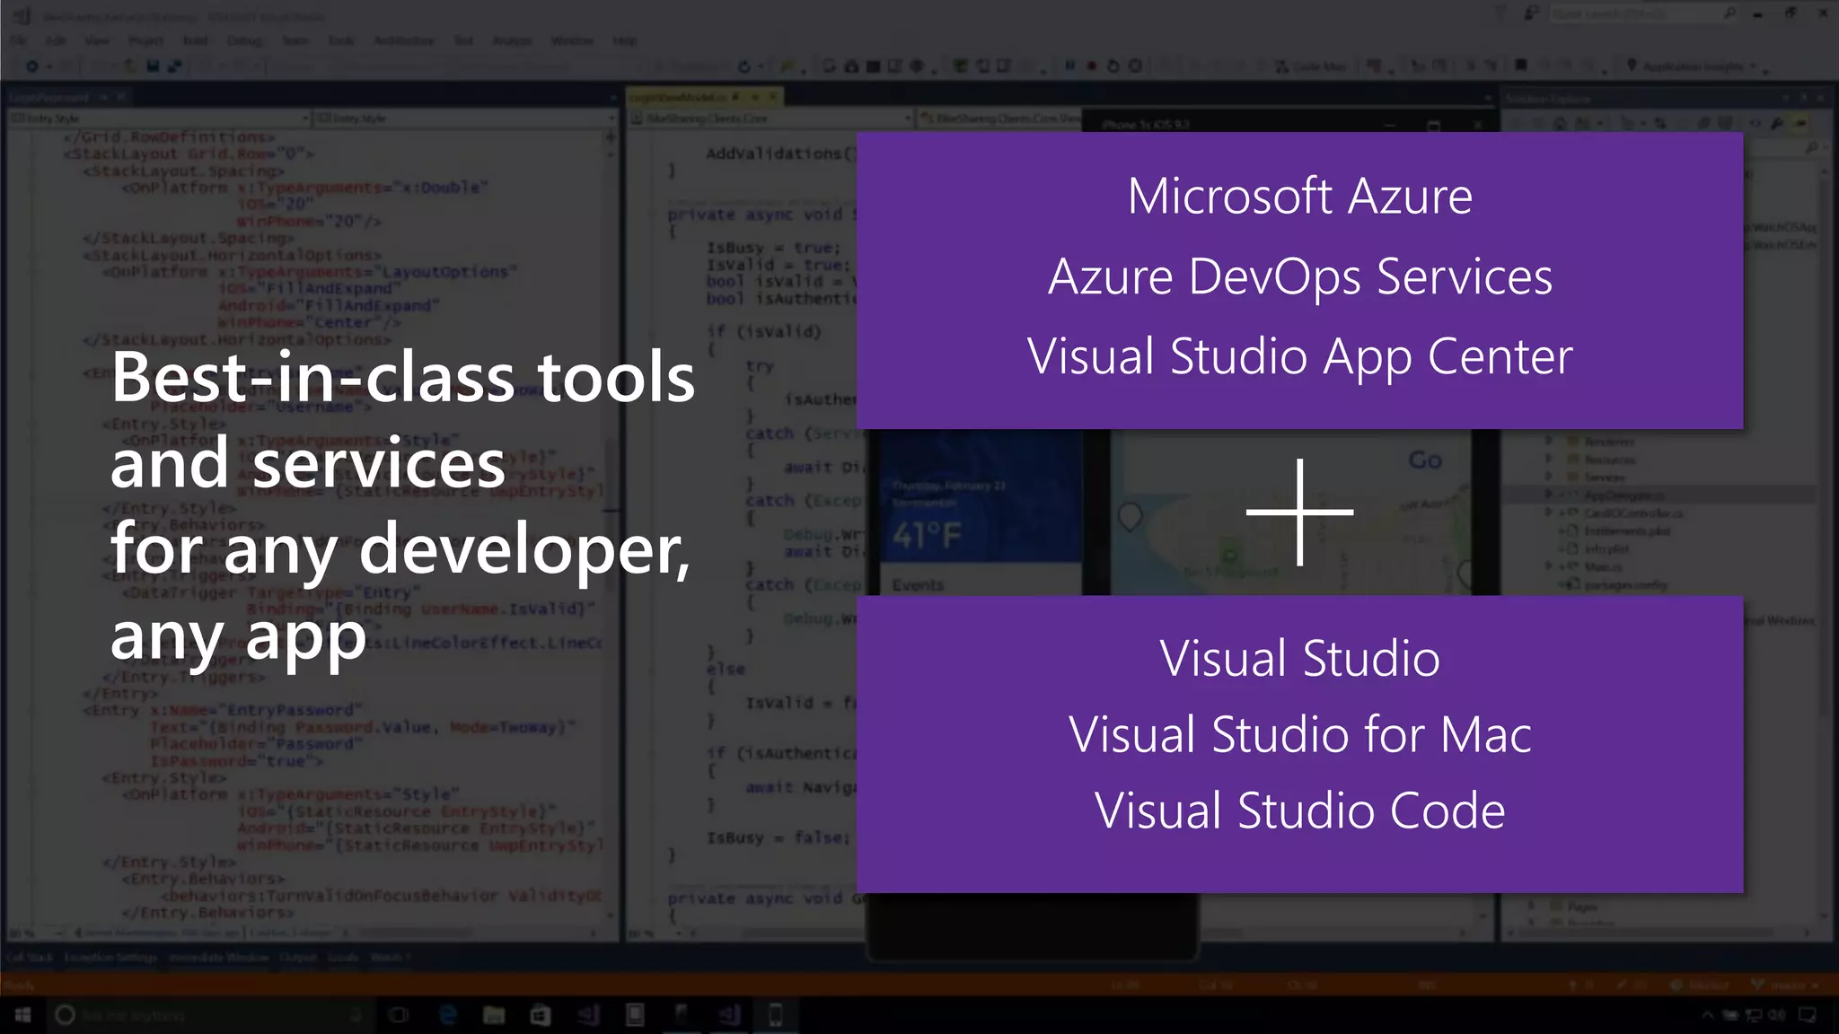
Task: Open the Tools menu
Action: [x=340, y=40]
